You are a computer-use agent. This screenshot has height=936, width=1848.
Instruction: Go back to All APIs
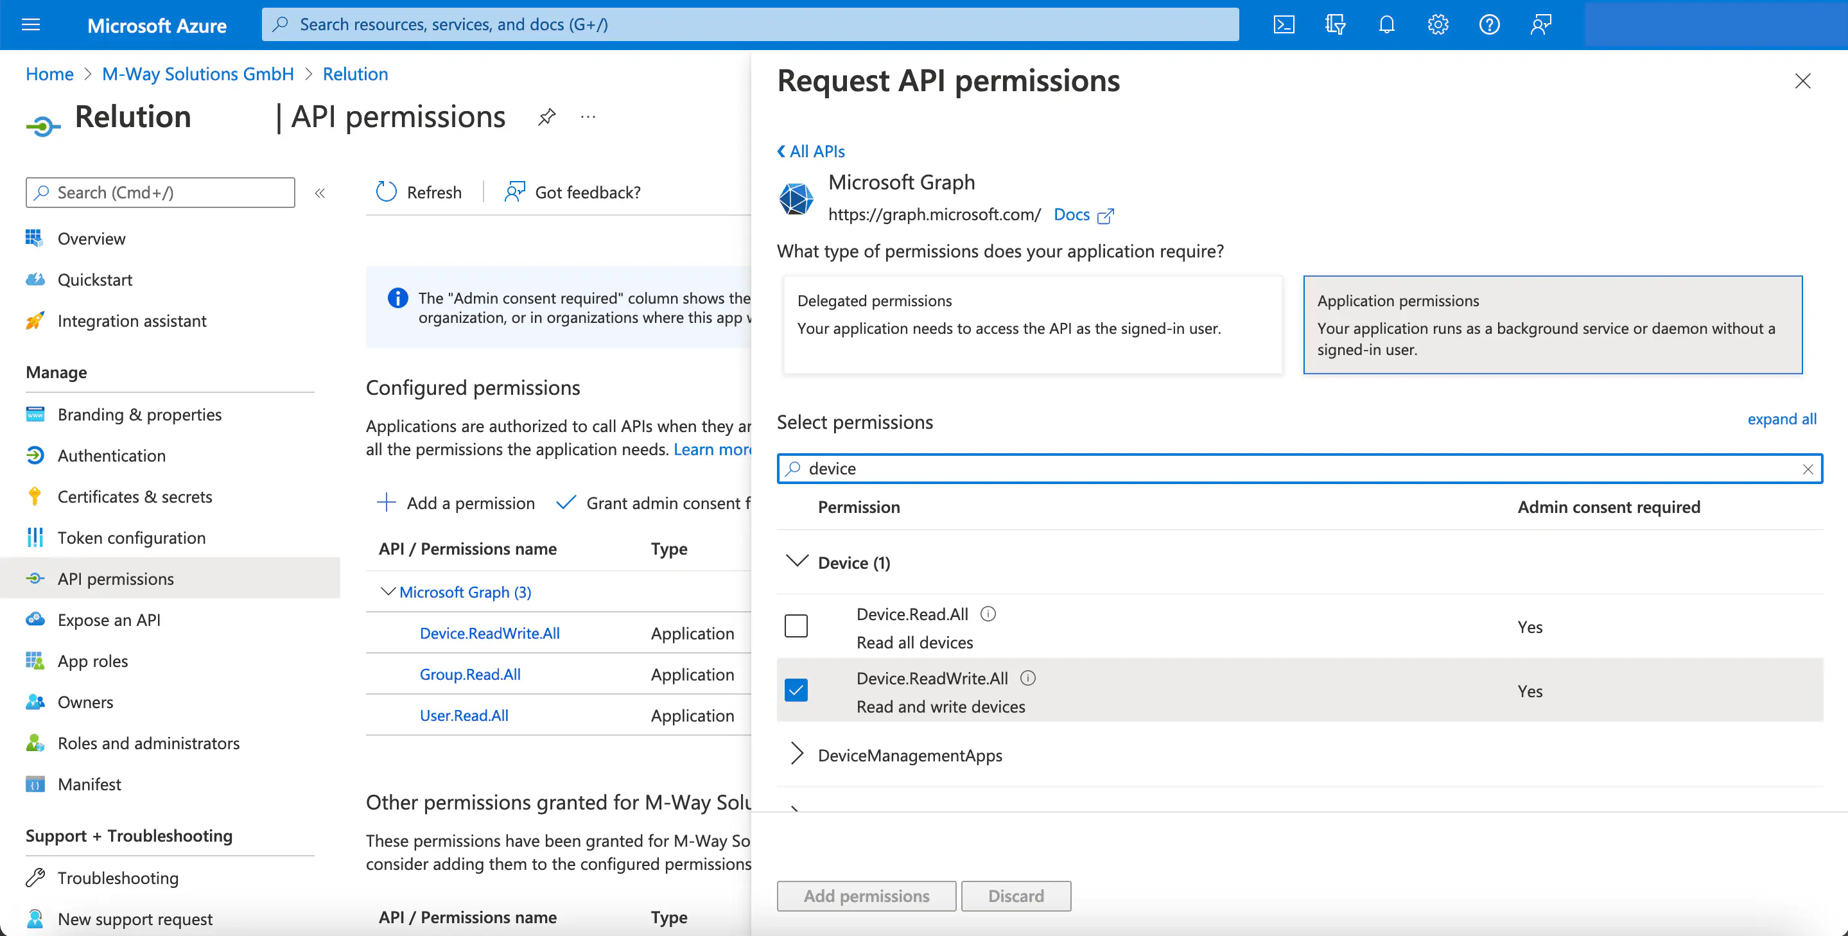810,152
